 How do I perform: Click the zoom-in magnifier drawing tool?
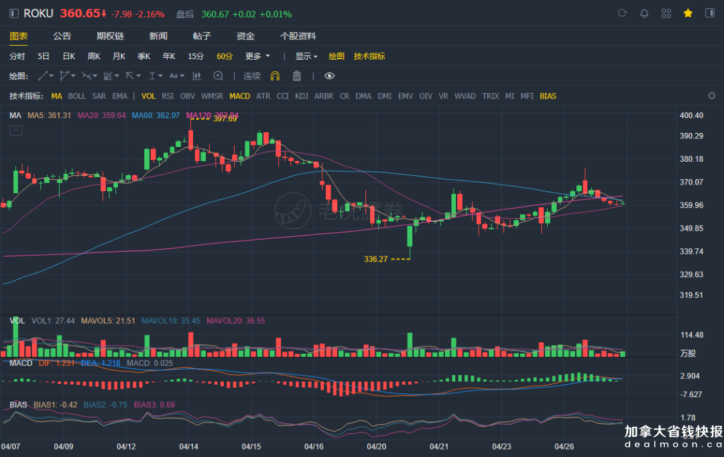click(219, 76)
